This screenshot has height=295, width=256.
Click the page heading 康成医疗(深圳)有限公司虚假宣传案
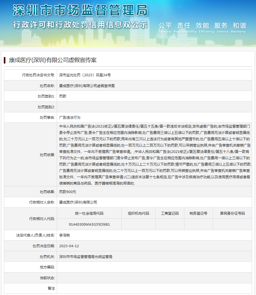[53, 60]
